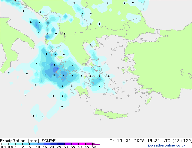Screen dimensions: 192x148
Task: Click the "Precipitation" title word
Action: click(13, 141)
